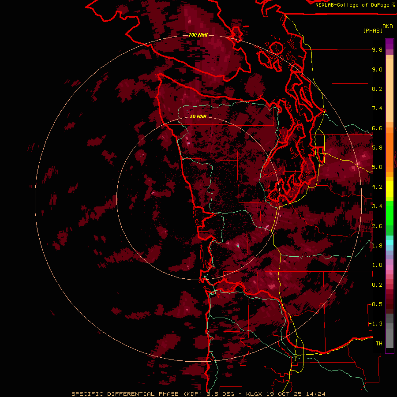397x397 pixels.
Task: Click the -1.3 scale value
Action: point(375,324)
